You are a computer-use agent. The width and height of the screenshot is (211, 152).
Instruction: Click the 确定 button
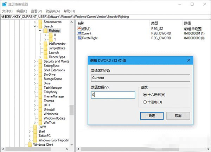pyautogui.click(x=152, y=115)
